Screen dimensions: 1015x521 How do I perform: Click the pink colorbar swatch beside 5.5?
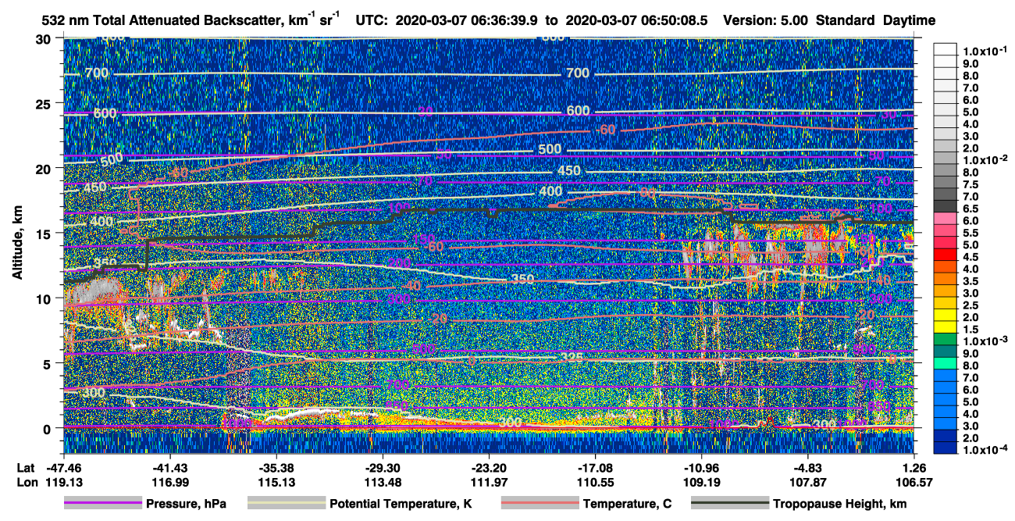pyautogui.click(x=945, y=232)
